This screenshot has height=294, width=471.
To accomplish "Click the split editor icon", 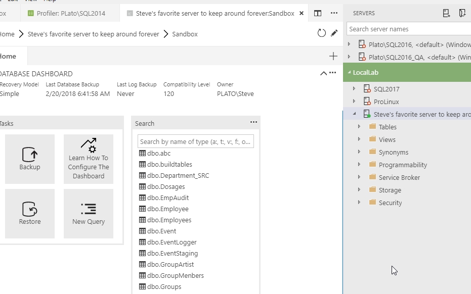I will click(x=318, y=13).
